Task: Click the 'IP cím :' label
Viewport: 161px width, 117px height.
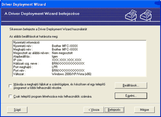Action: click(x=18, y=60)
